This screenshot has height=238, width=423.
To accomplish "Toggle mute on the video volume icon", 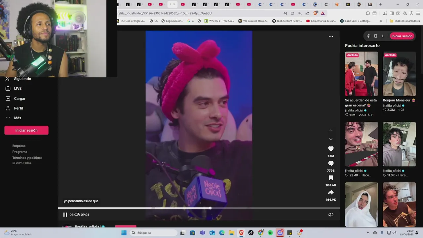I will (331, 215).
